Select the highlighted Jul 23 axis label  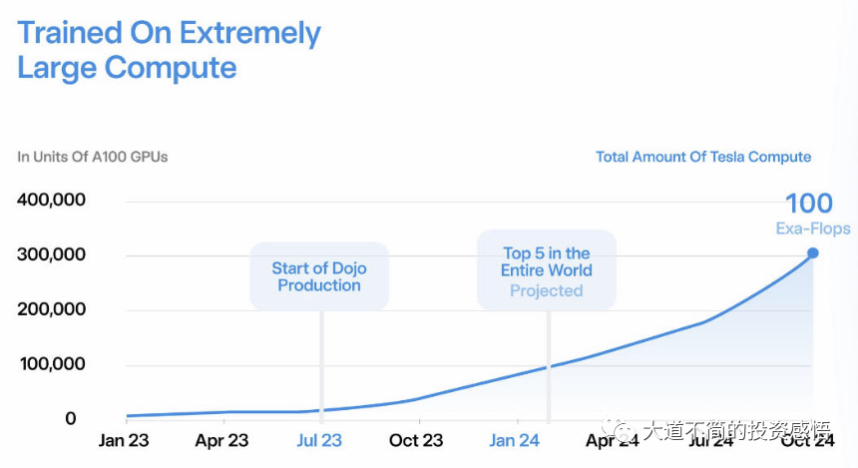[x=319, y=440]
